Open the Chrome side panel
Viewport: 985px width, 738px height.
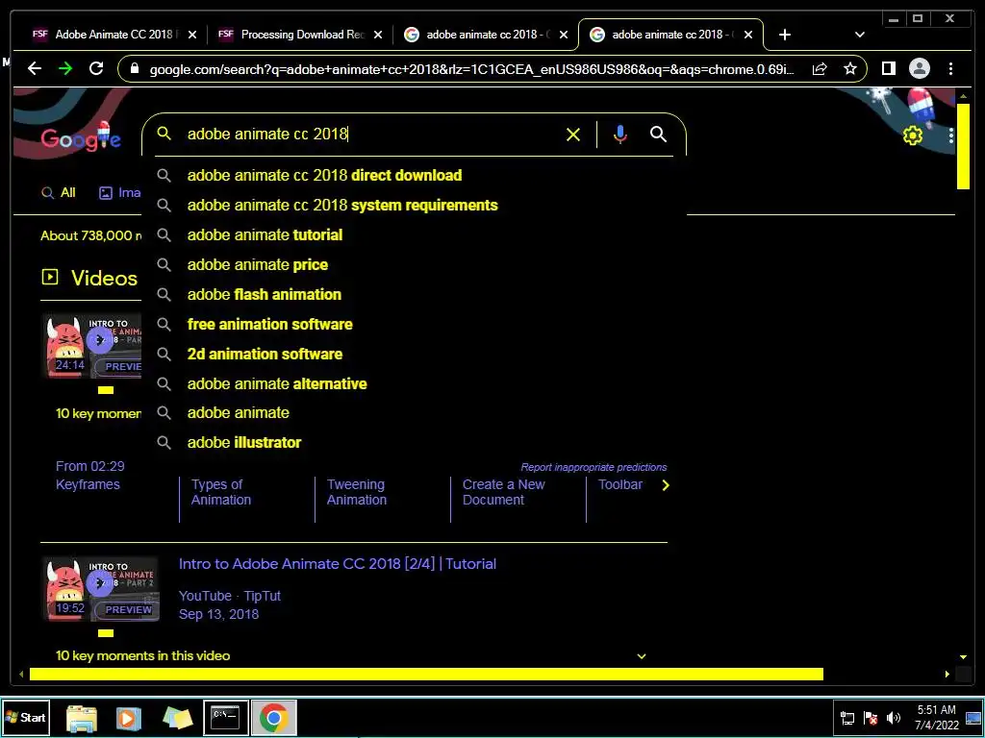click(888, 68)
